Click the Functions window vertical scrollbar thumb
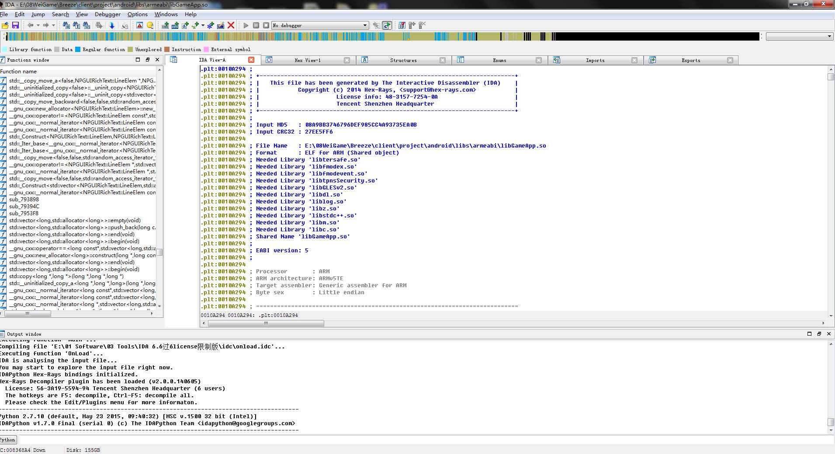Image resolution: width=835 pixels, height=454 pixels. (x=160, y=252)
